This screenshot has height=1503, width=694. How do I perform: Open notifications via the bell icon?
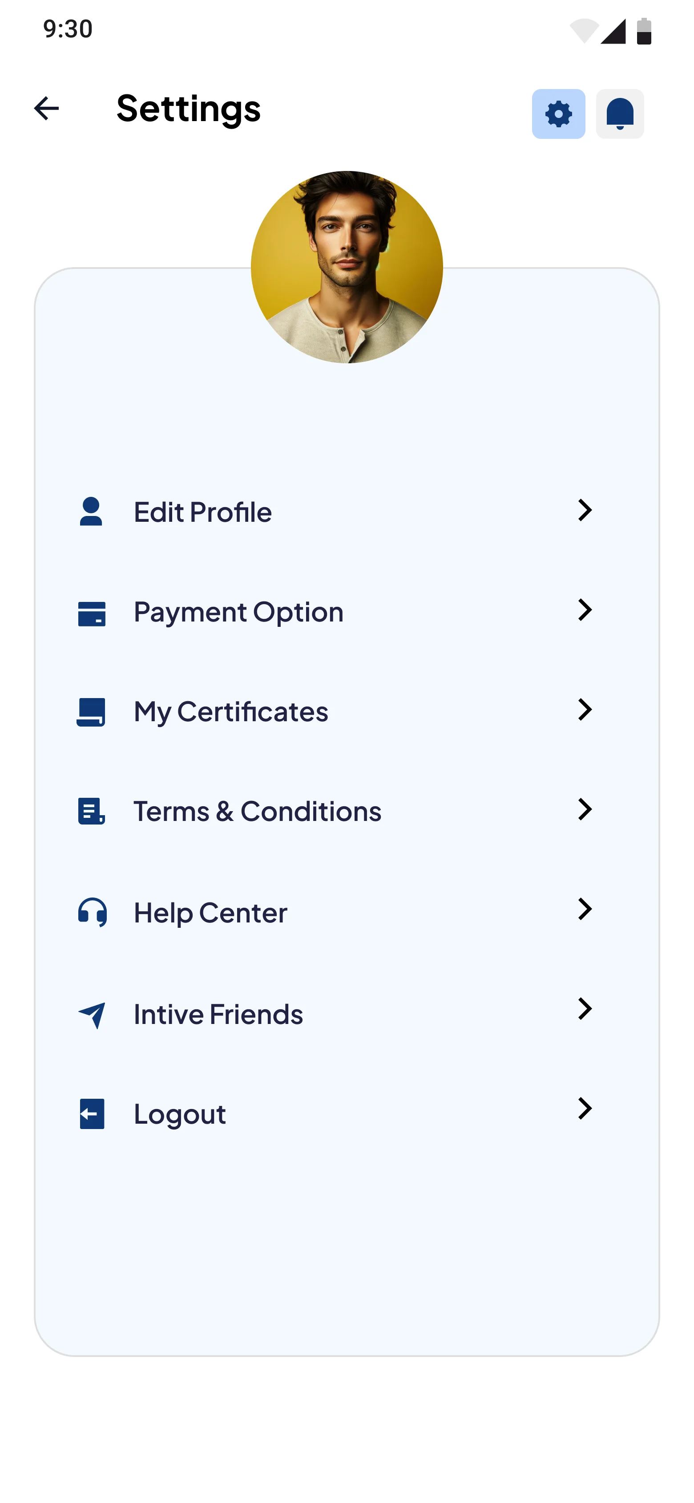619,114
